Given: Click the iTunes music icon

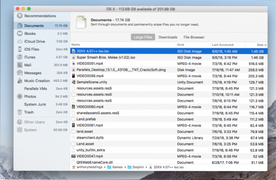Looking at the screenshot, I should 20,57.
